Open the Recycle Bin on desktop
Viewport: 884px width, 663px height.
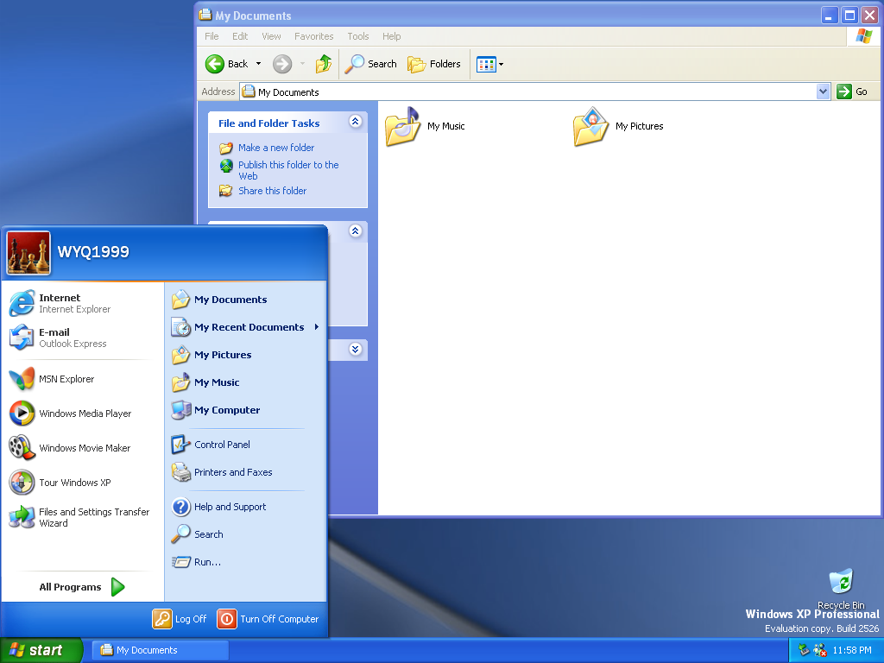pos(840,582)
